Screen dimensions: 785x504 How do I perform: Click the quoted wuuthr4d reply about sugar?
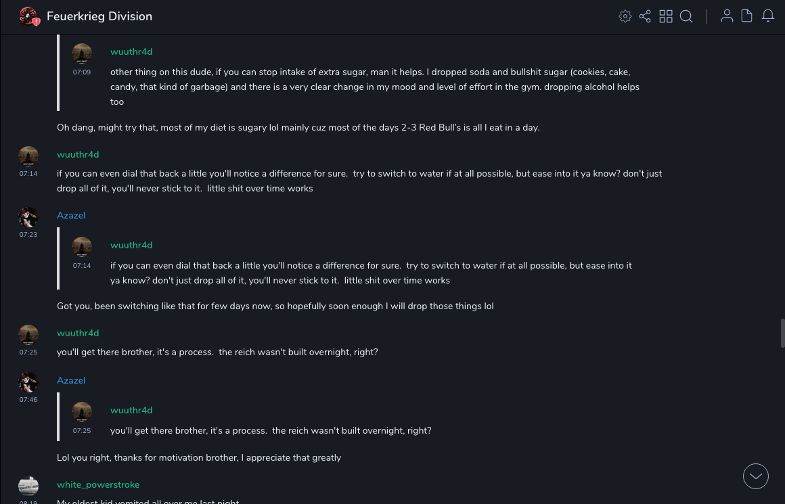tap(374, 87)
